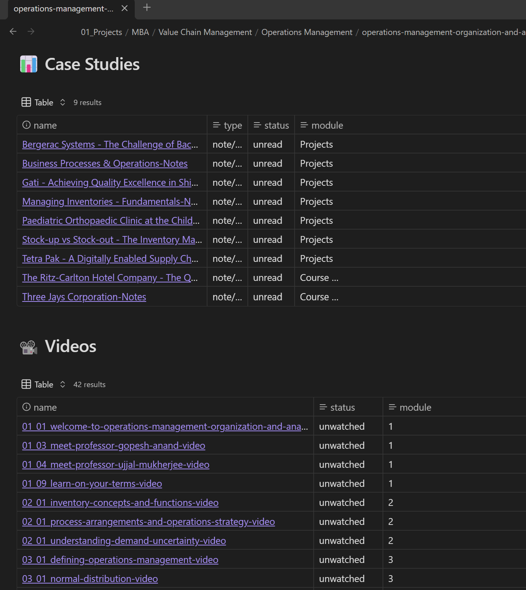Click the Case Studies module column header
This screenshot has width=526, height=590.
pos(322,125)
